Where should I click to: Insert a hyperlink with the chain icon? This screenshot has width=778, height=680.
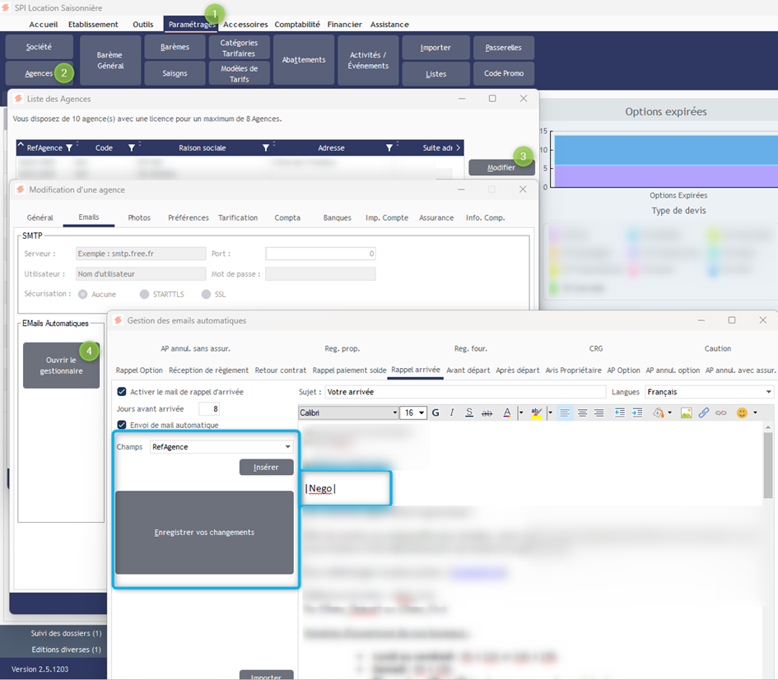703,412
